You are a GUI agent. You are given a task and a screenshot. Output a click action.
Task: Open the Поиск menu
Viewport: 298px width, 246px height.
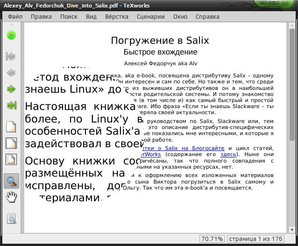[x=69, y=17]
